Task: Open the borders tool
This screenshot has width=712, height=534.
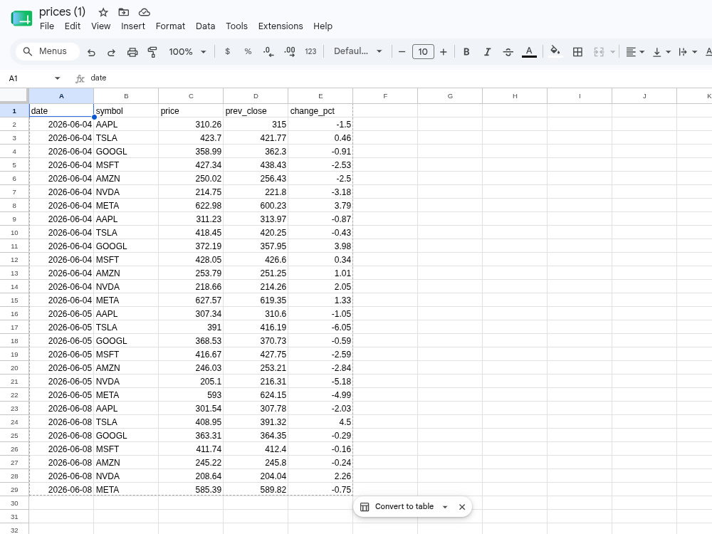Action: click(577, 52)
